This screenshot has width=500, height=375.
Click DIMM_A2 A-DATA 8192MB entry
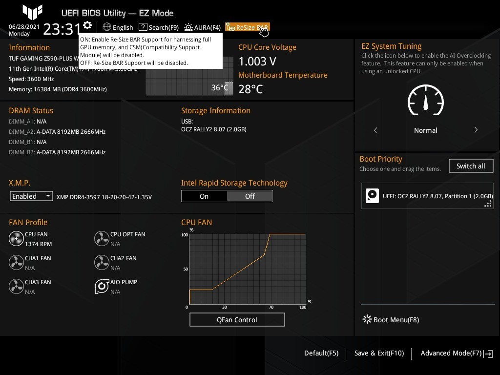tap(57, 132)
